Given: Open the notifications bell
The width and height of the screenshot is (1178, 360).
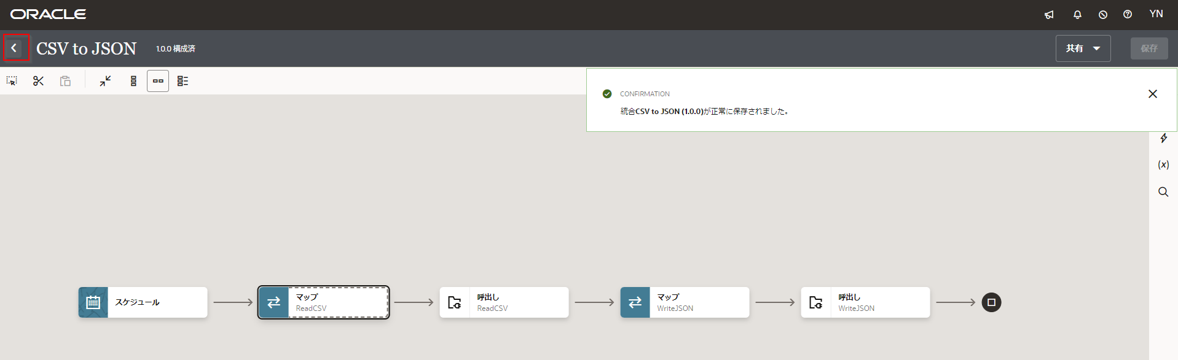Looking at the screenshot, I should [x=1077, y=15].
